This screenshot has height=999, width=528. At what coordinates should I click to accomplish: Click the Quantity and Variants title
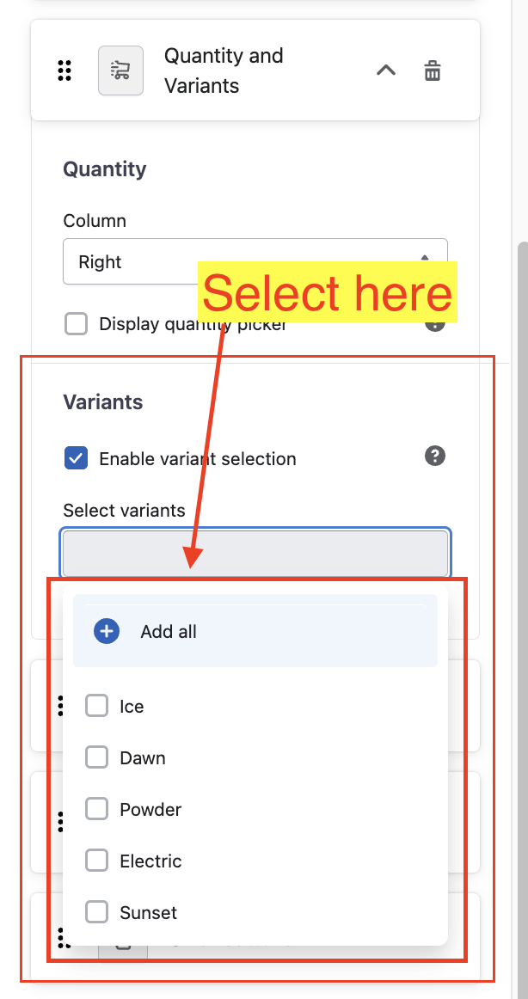coord(224,70)
